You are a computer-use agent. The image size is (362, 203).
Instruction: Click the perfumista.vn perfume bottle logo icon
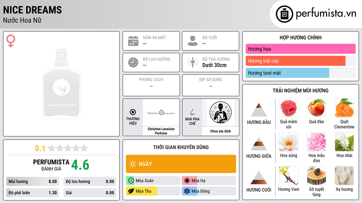[x=284, y=14]
